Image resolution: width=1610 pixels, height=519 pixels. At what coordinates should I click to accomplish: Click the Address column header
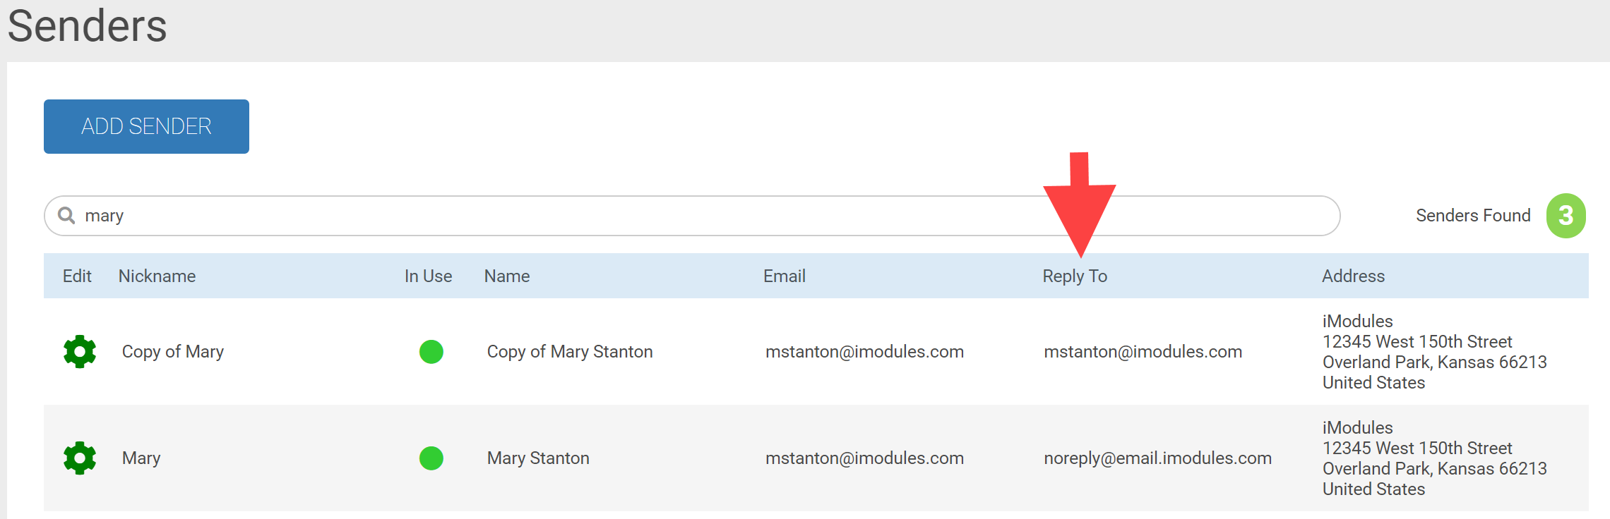tap(1353, 276)
